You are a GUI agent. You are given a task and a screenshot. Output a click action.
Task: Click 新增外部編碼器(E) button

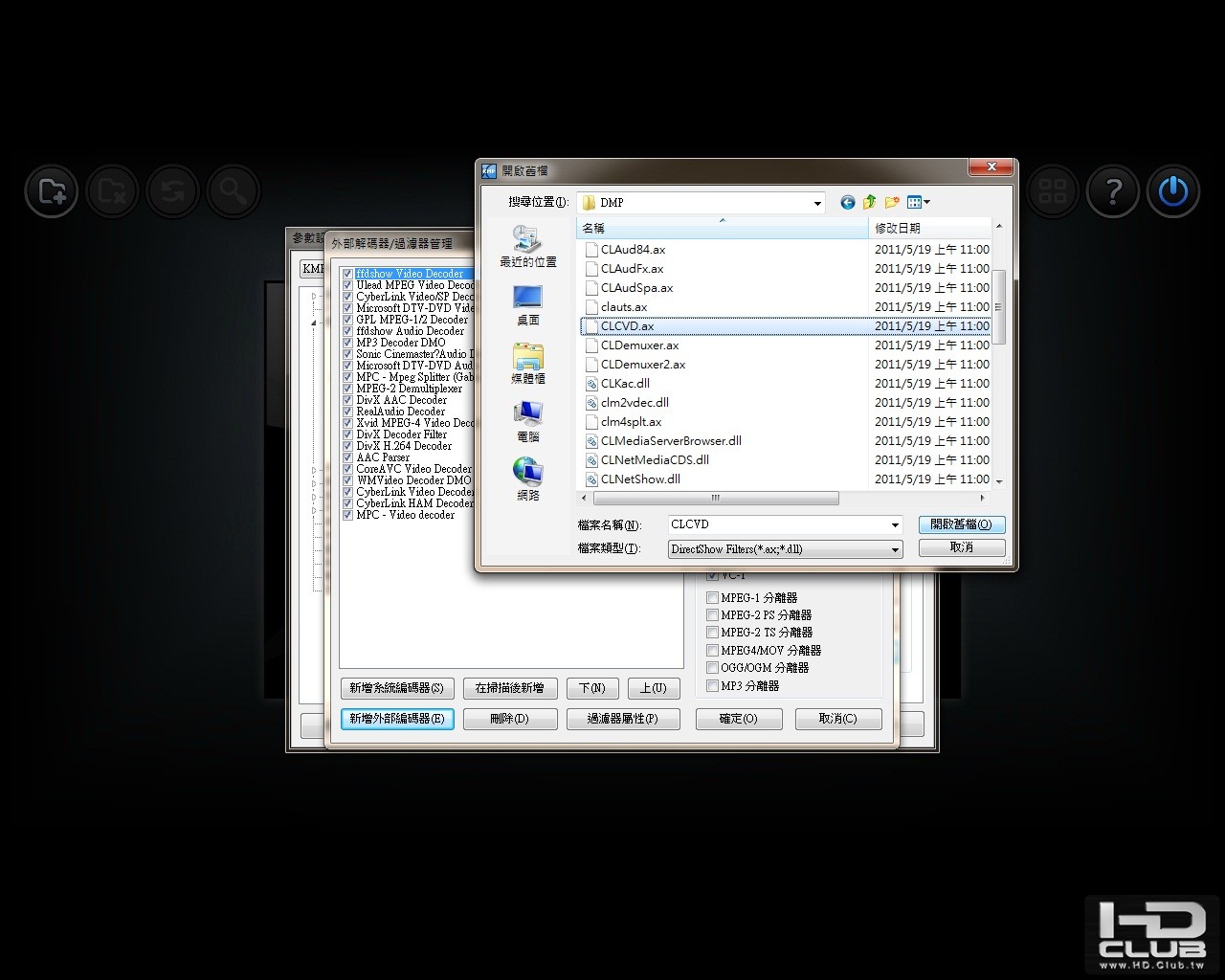pos(397,719)
